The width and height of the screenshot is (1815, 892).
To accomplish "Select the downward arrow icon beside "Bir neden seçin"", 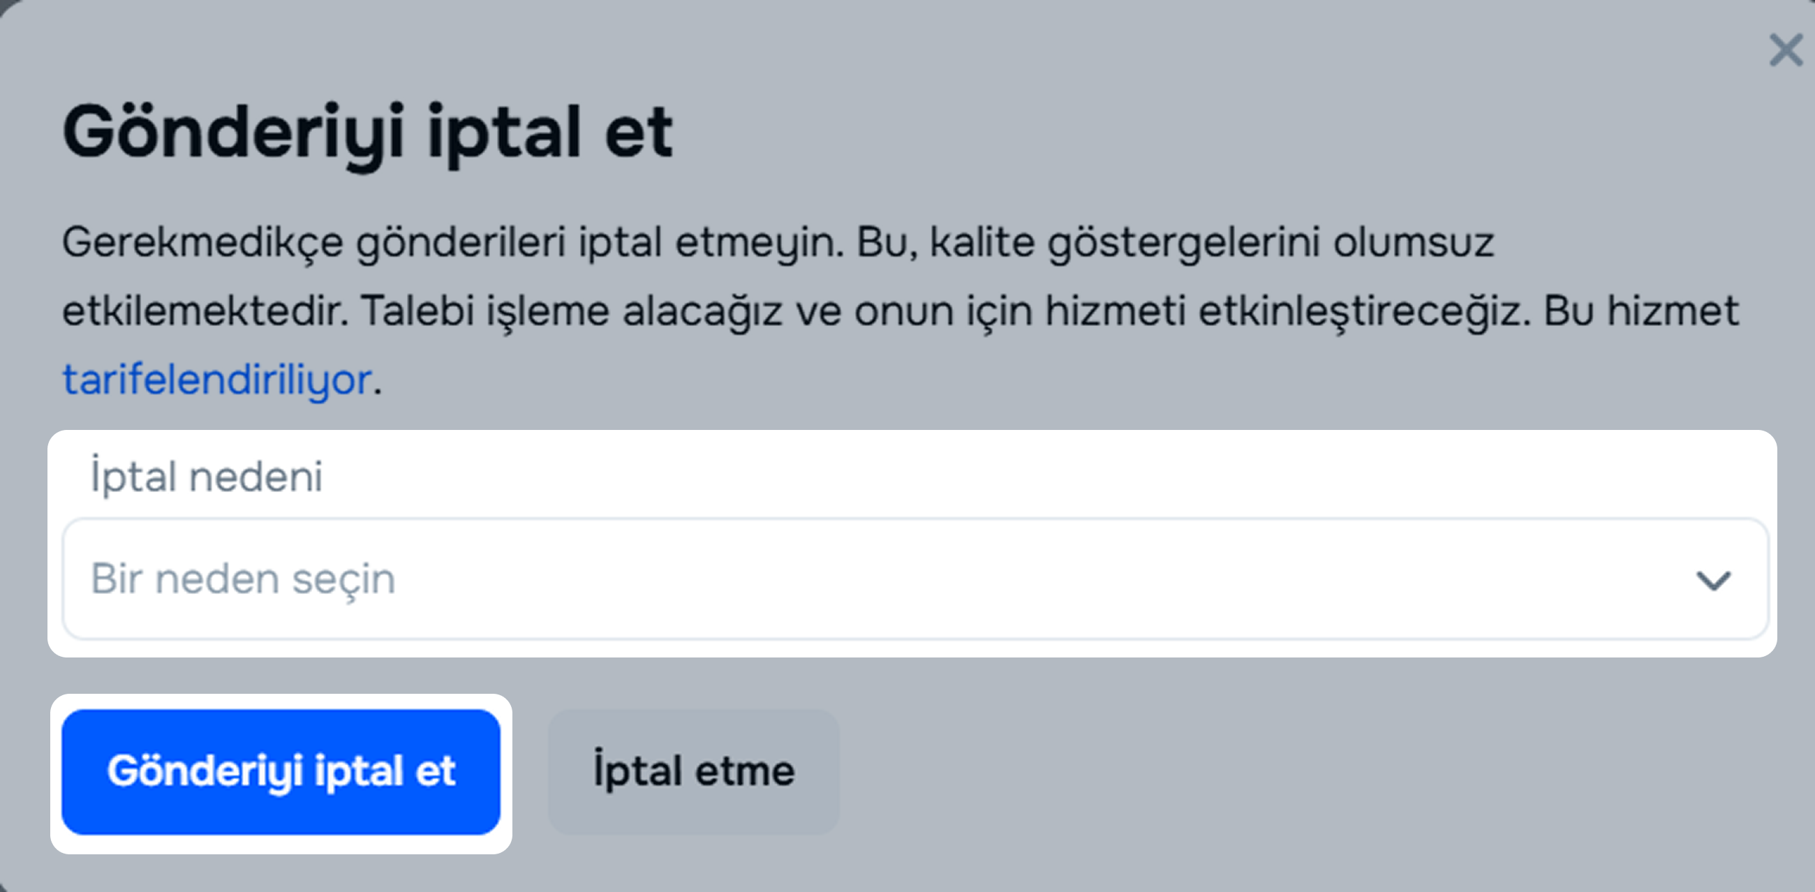I will tap(1713, 581).
